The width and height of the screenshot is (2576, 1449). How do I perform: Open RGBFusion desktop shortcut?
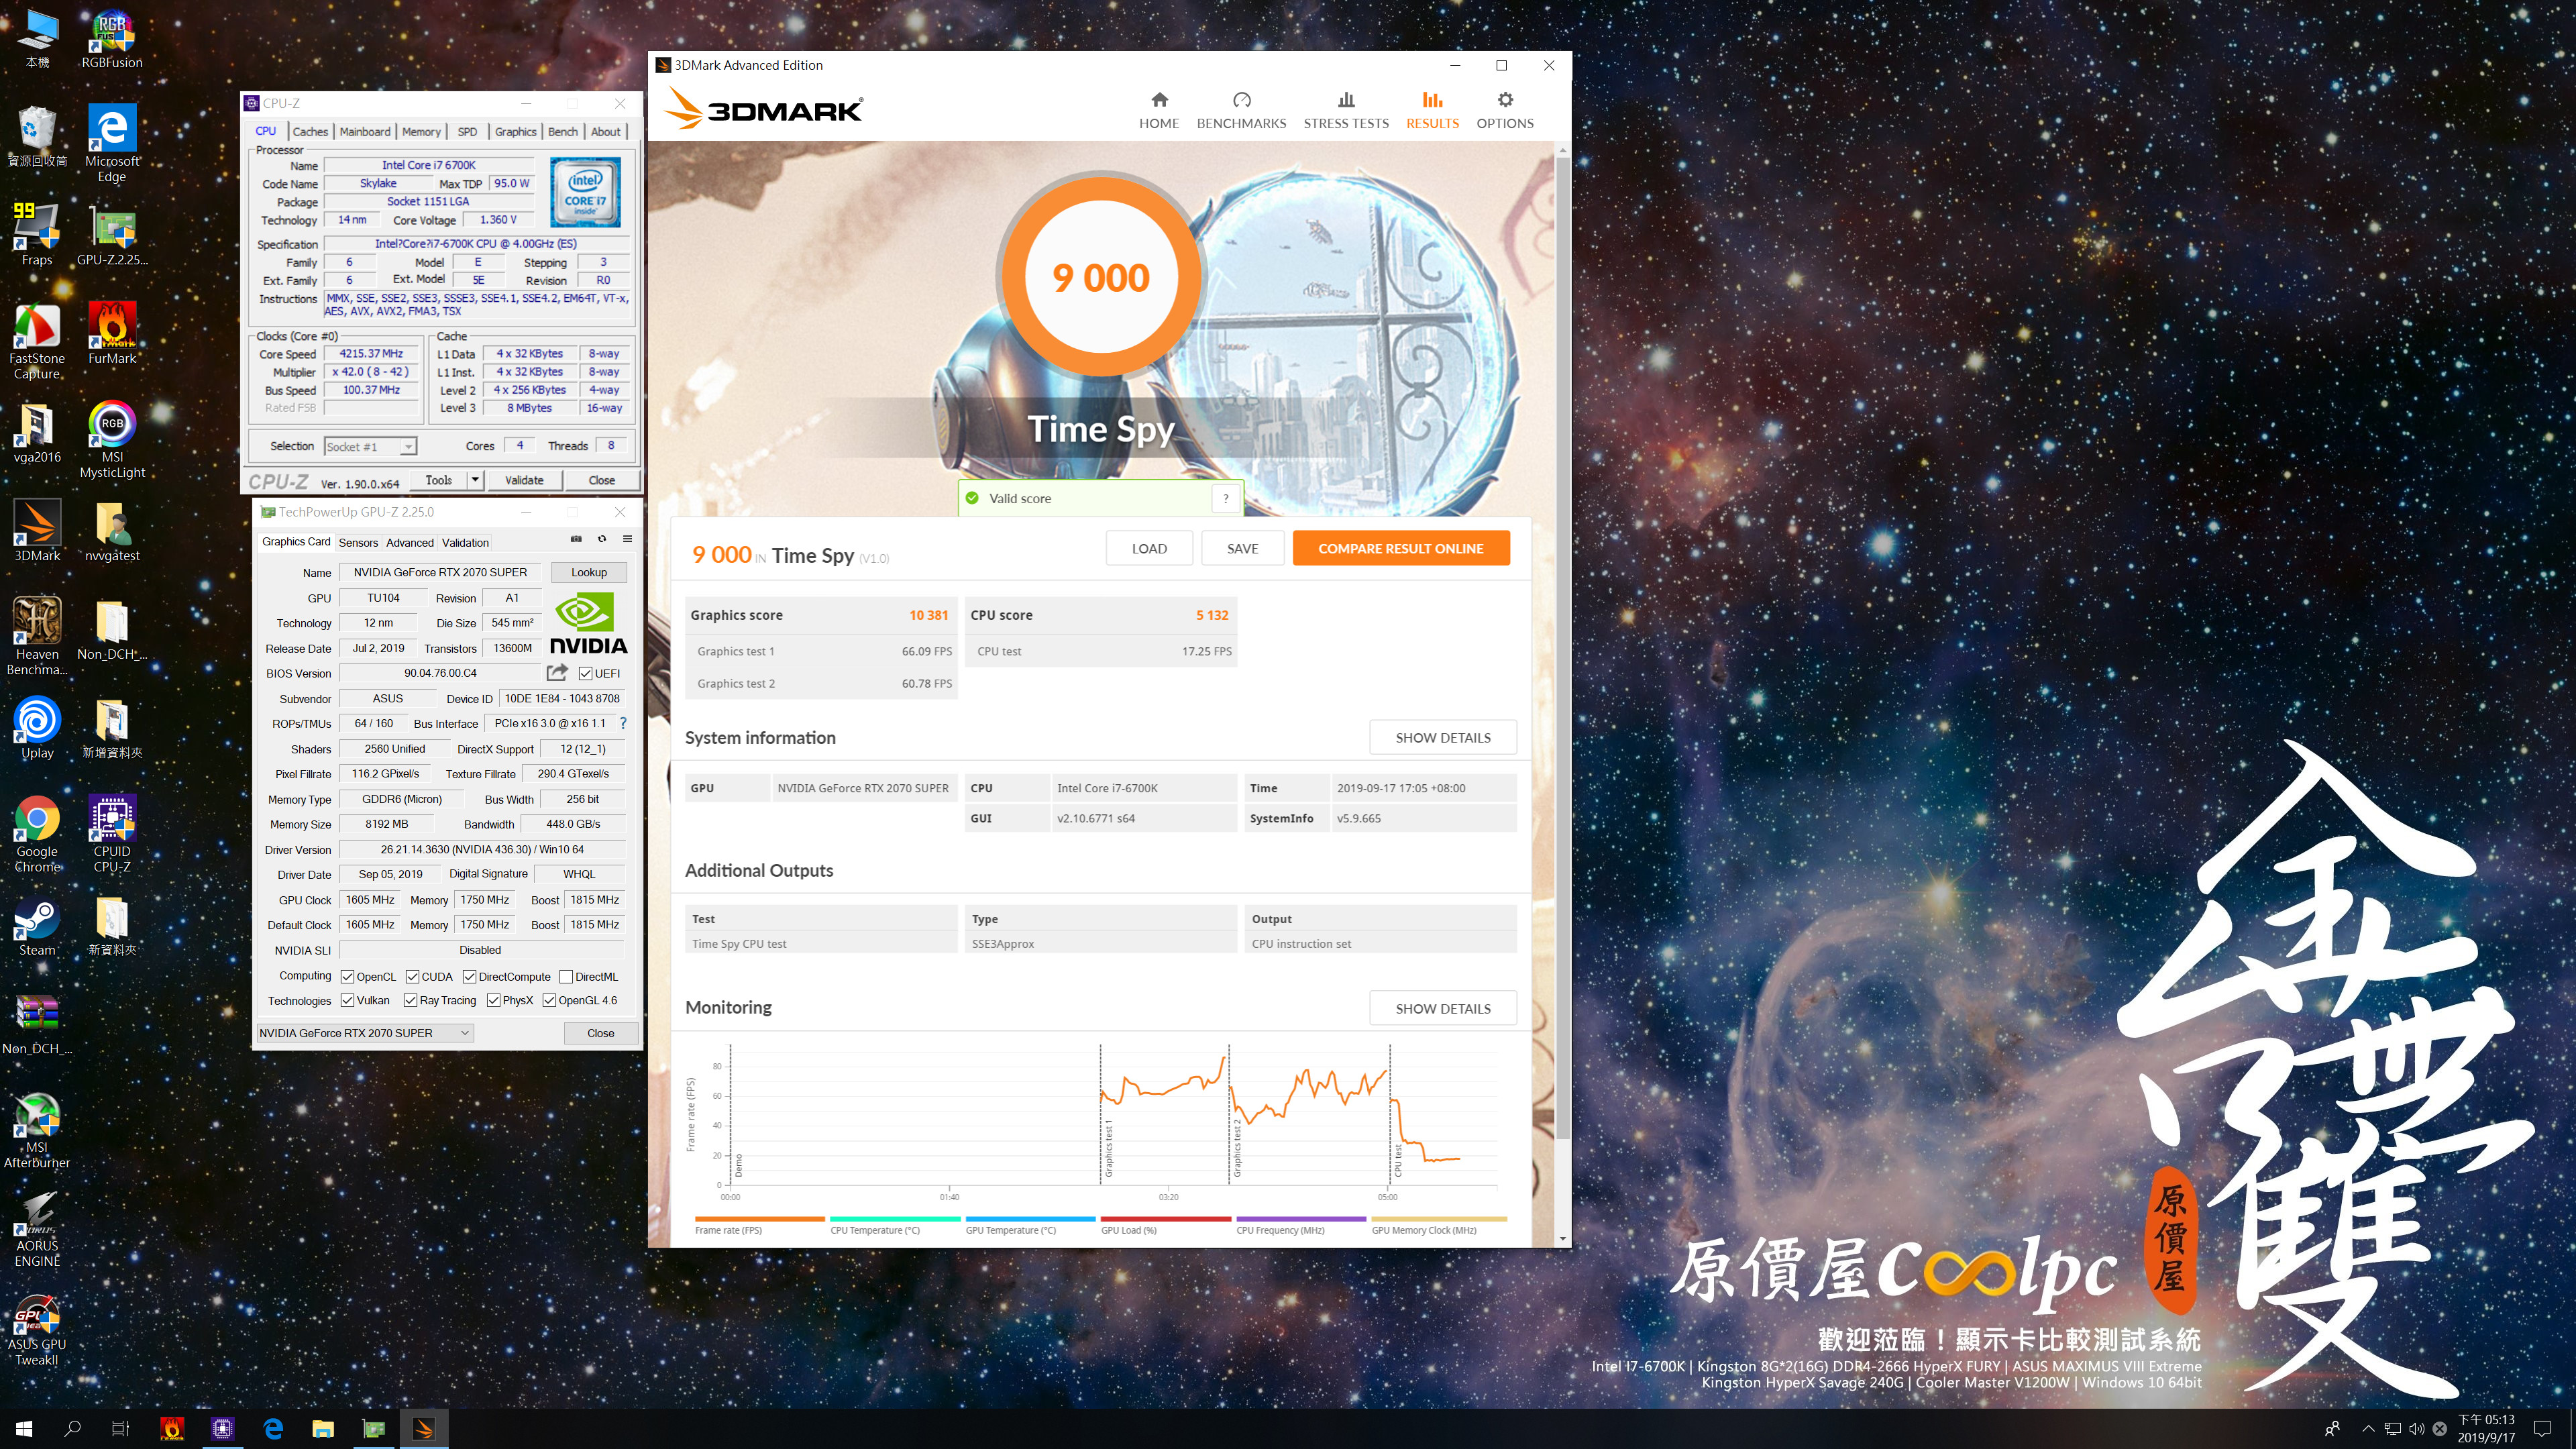(x=112, y=39)
